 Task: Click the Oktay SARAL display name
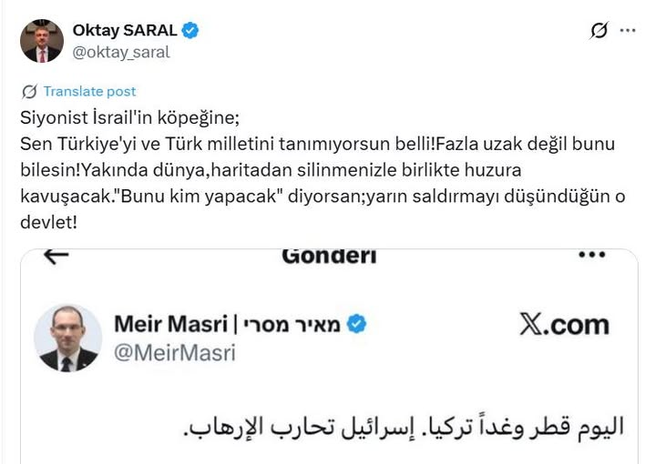pyautogui.click(x=124, y=30)
